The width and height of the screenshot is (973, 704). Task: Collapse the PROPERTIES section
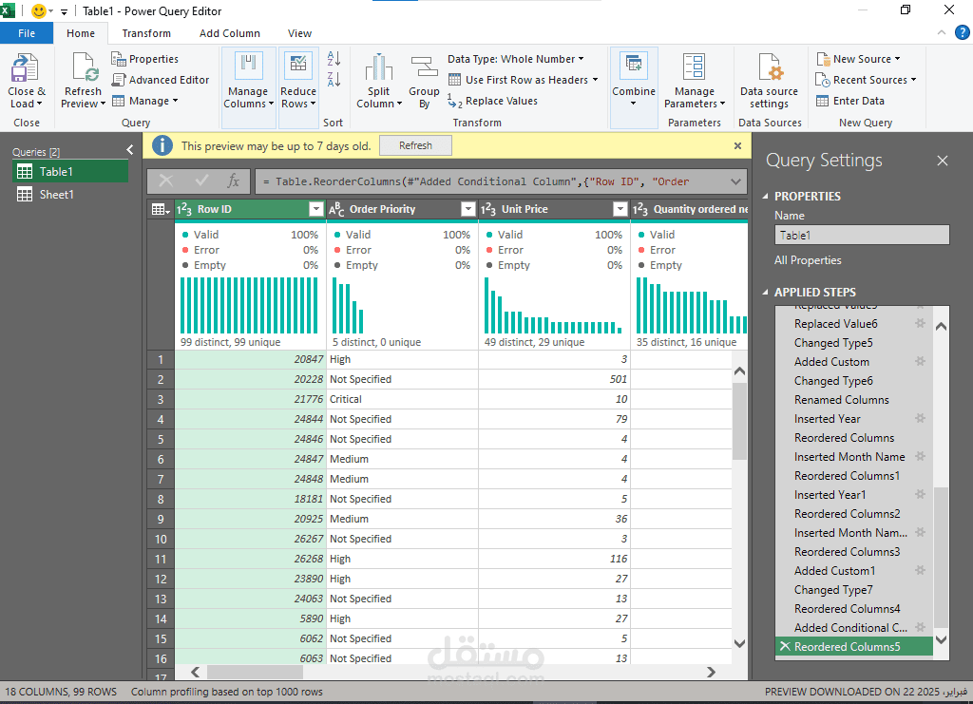[765, 196]
